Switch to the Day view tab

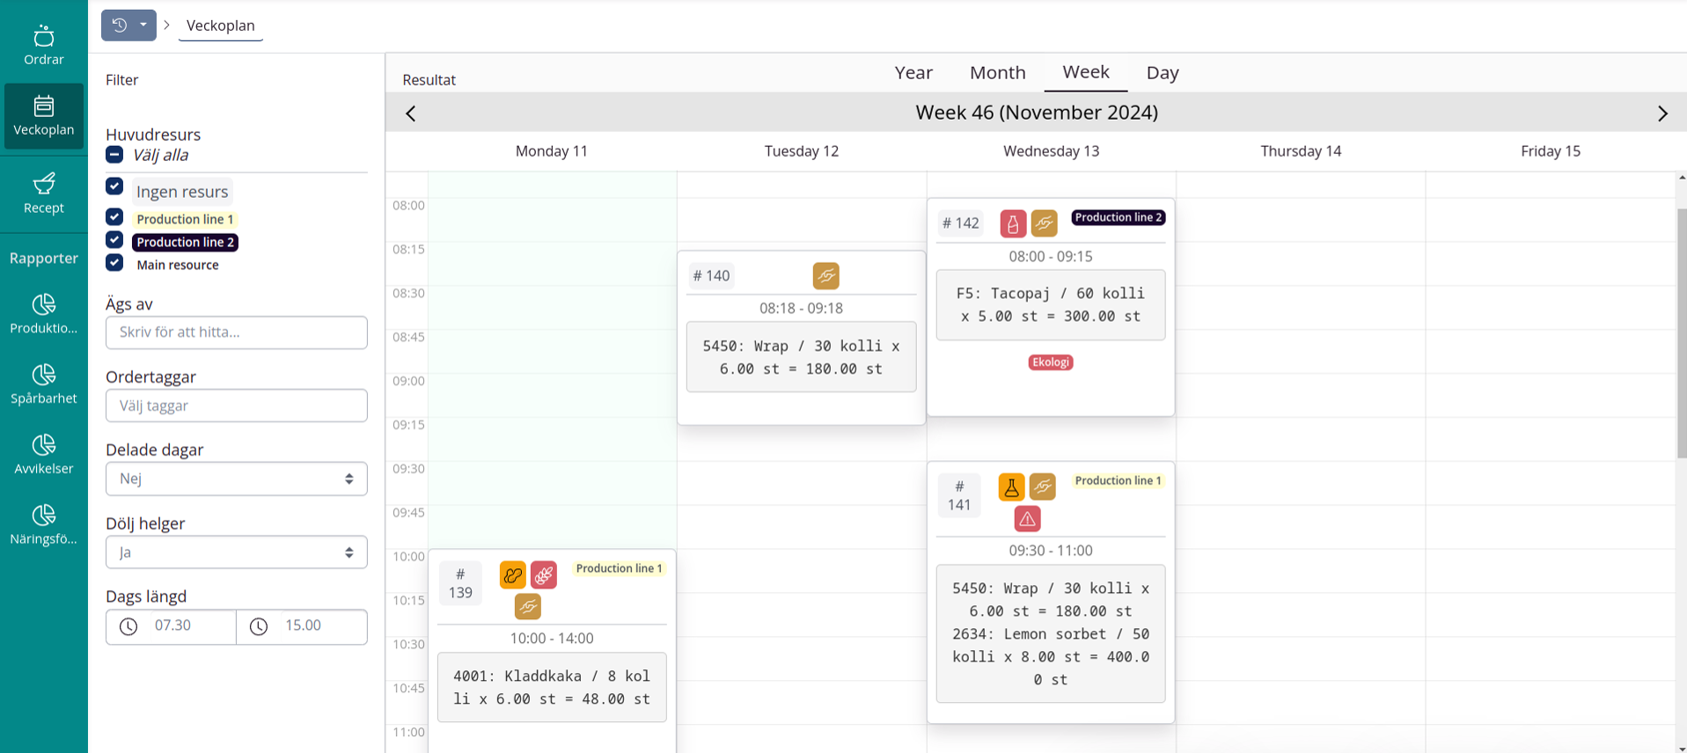tap(1162, 72)
